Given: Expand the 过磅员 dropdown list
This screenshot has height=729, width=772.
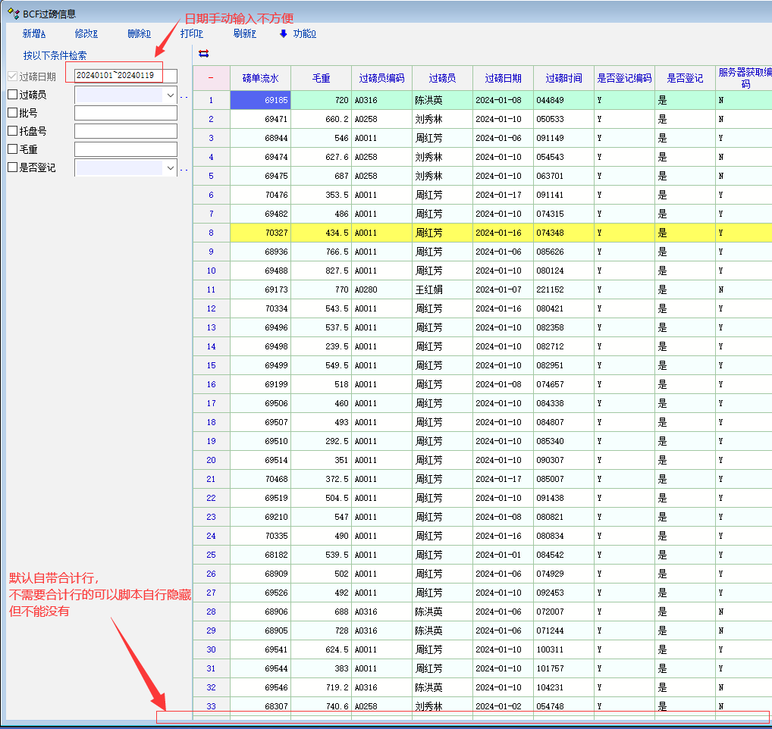Looking at the screenshot, I should (x=169, y=95).
